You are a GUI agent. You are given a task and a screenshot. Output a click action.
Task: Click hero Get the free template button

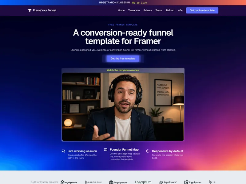click(x=123, y=59)
